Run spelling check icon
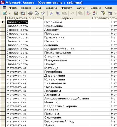Screen dimensions: 117x127 coord(43,13)
